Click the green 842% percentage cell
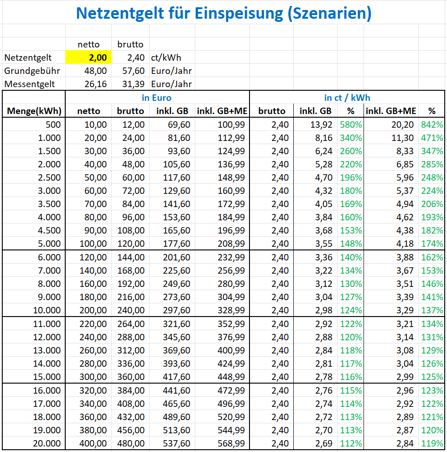This screenshot has width=447, height=452. (x=431, y=125)
